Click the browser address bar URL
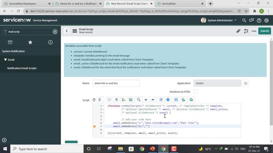The image size is (273, 153). tap(132, 11)
